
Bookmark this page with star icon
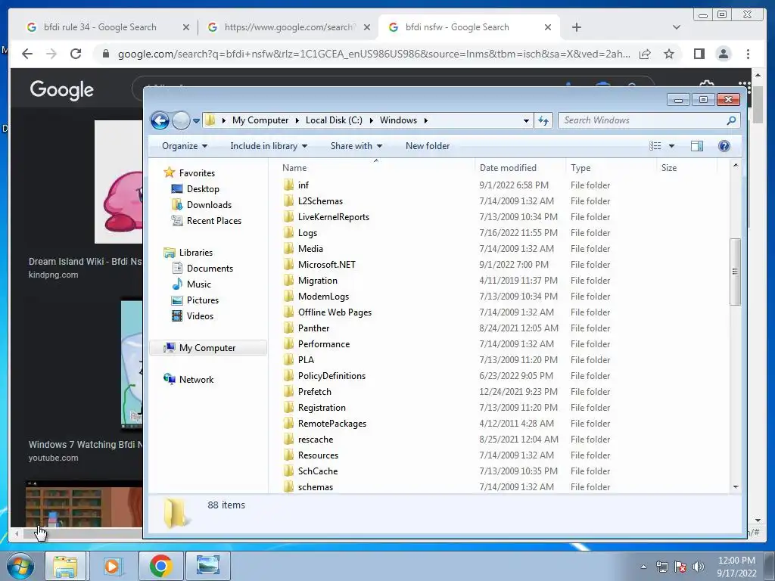coord(669,54)
